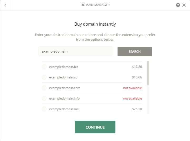The width and height of the screenshot is (190, 141).
Task: Focus the domain name input field
Action: click(75, 51)
